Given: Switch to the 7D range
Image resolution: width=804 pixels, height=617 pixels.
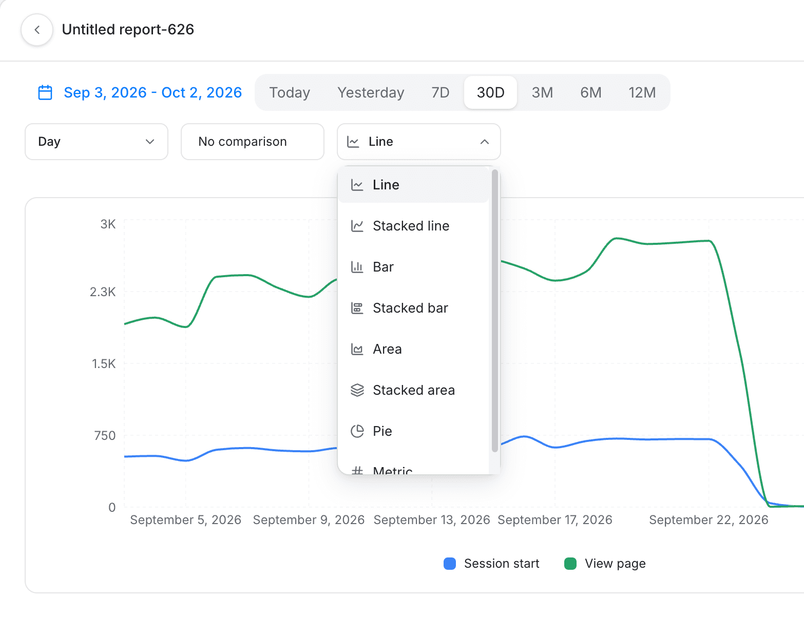Looking at the screenshot, I should pos(441,92).
